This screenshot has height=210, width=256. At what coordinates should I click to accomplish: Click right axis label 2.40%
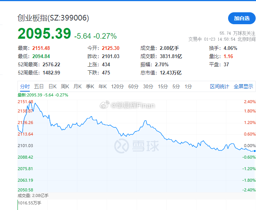tap(250, 102)
